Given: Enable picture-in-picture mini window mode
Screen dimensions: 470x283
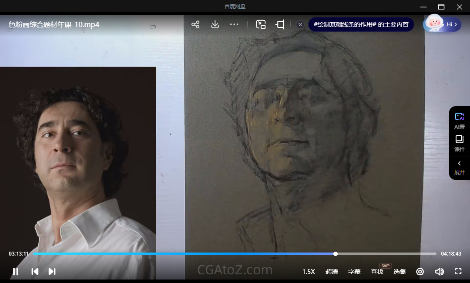Looking at the screenshot, I should click(x=261, y=24).
